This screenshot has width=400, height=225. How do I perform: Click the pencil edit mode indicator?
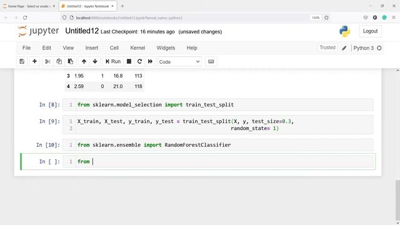click(x=344, y=48)
